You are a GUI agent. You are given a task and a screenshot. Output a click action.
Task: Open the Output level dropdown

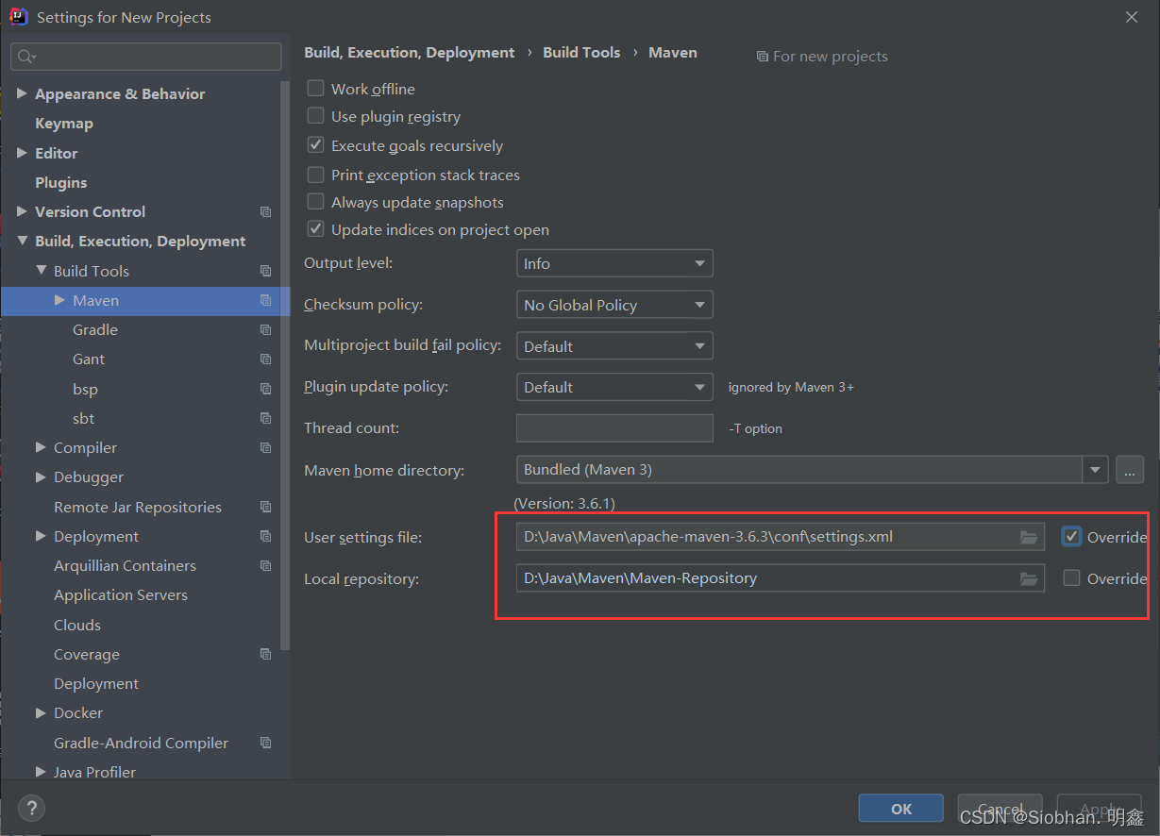coord(614,263)
